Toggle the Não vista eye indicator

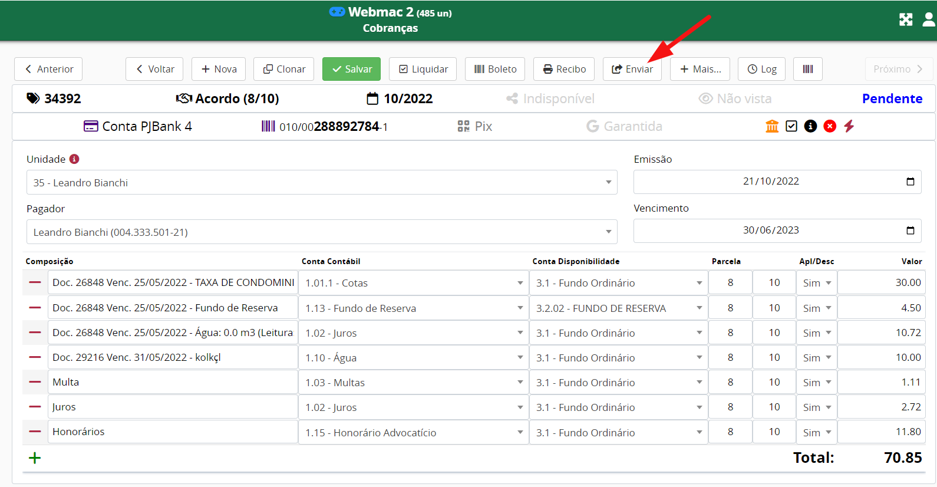point(735,98)
